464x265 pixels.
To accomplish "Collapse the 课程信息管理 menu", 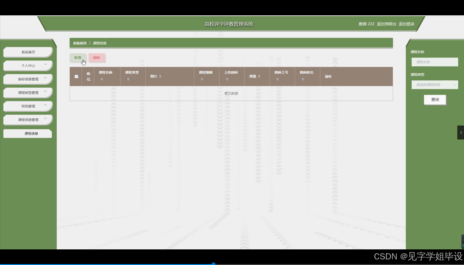I will pos(28,120).
